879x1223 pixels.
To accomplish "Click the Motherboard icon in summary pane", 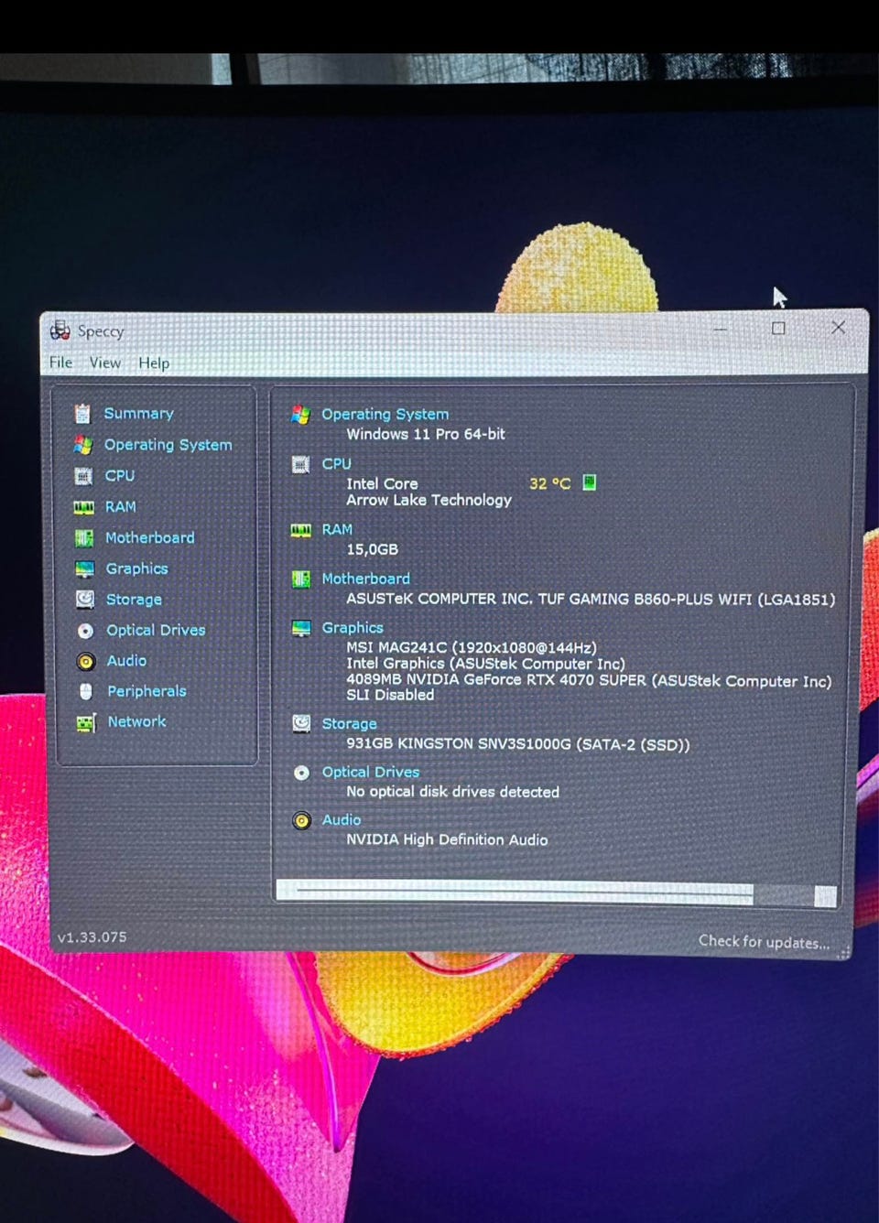I will click(301, 579).
